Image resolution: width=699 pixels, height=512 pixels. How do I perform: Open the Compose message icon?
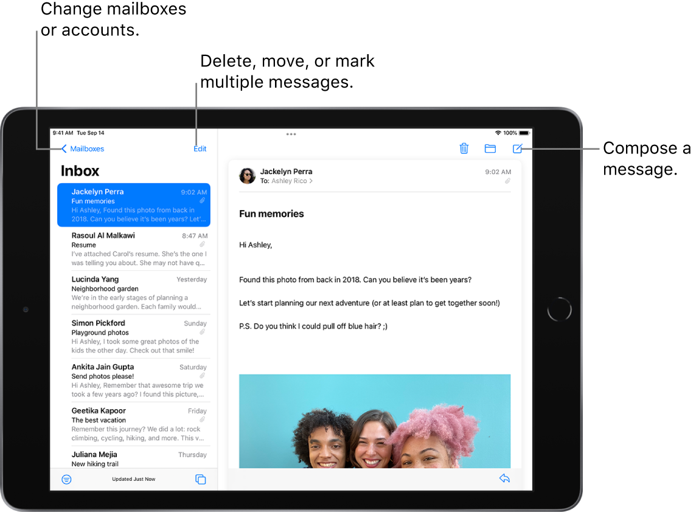point(517,149)
